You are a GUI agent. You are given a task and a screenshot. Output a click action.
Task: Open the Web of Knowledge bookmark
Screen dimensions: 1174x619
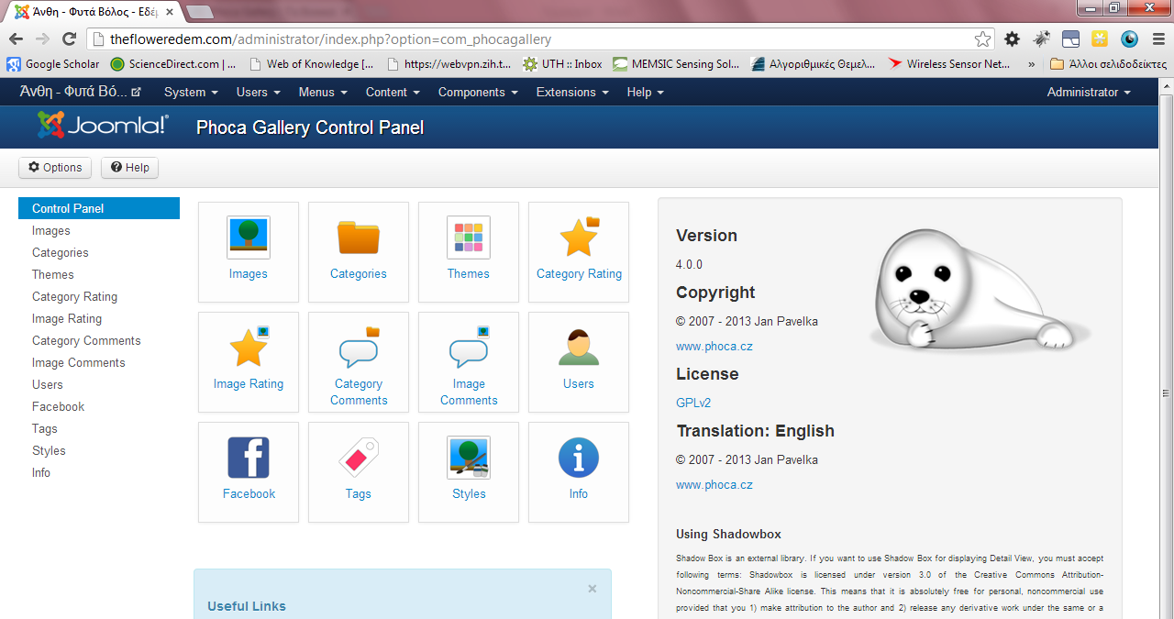pos(311,64)
